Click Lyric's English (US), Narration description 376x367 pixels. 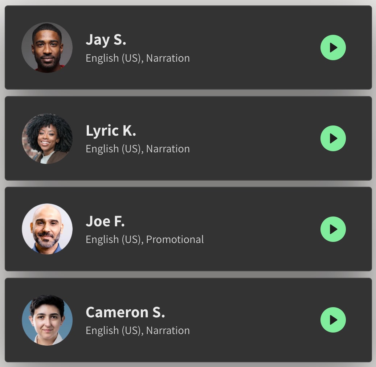click(x=138, y=149)
